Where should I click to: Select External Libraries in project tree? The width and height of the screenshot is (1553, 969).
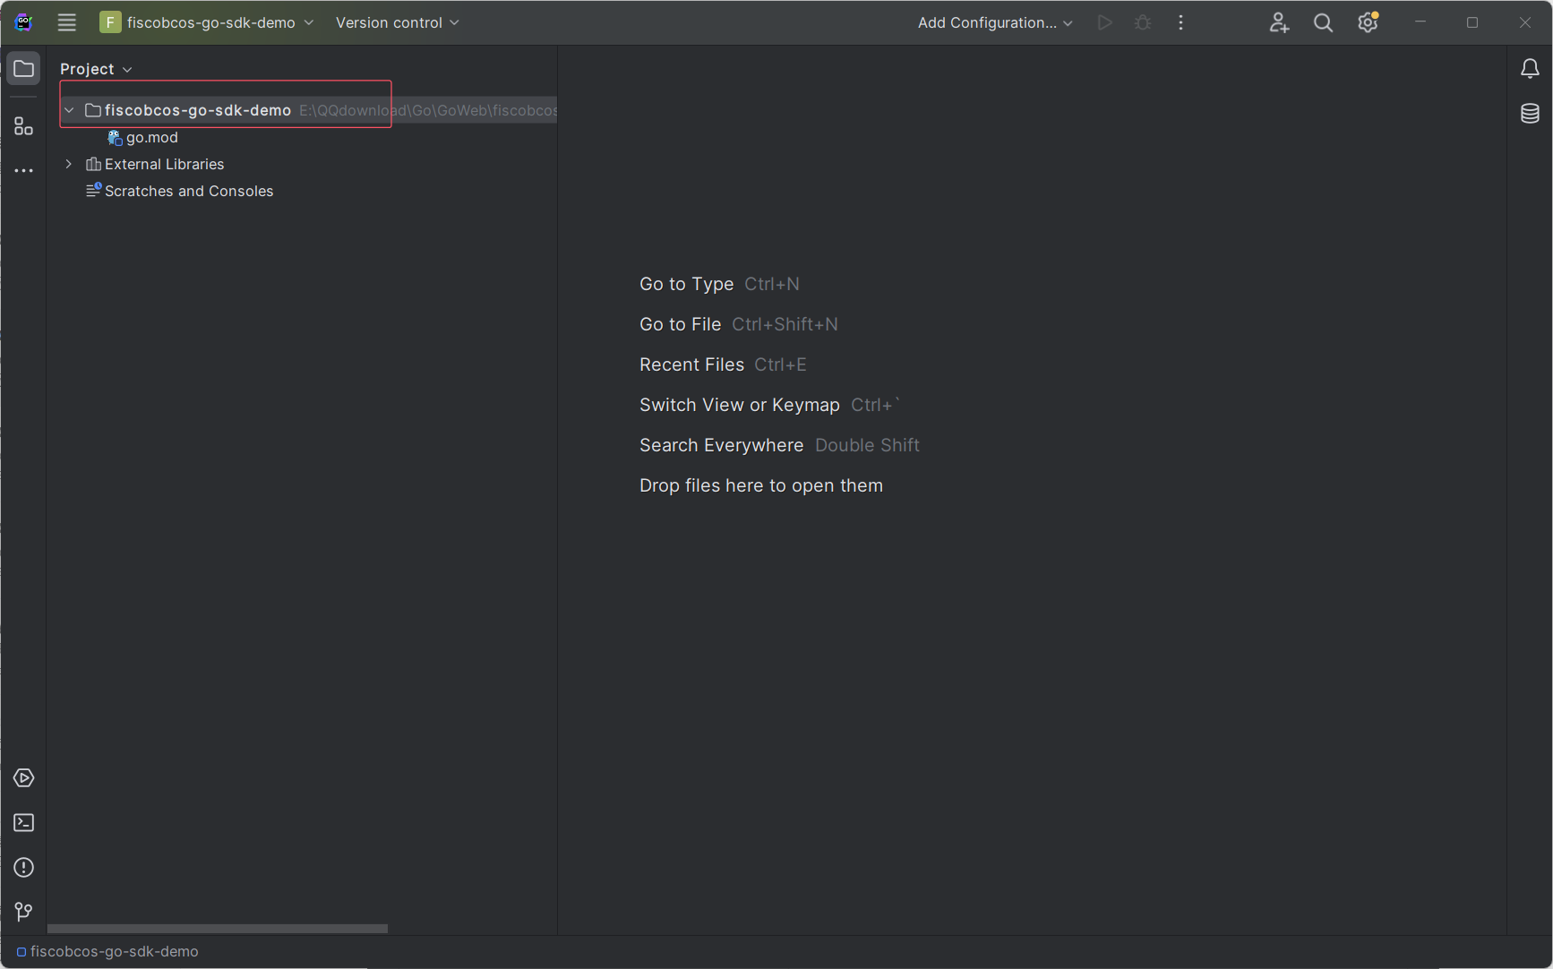pos(155,164)
